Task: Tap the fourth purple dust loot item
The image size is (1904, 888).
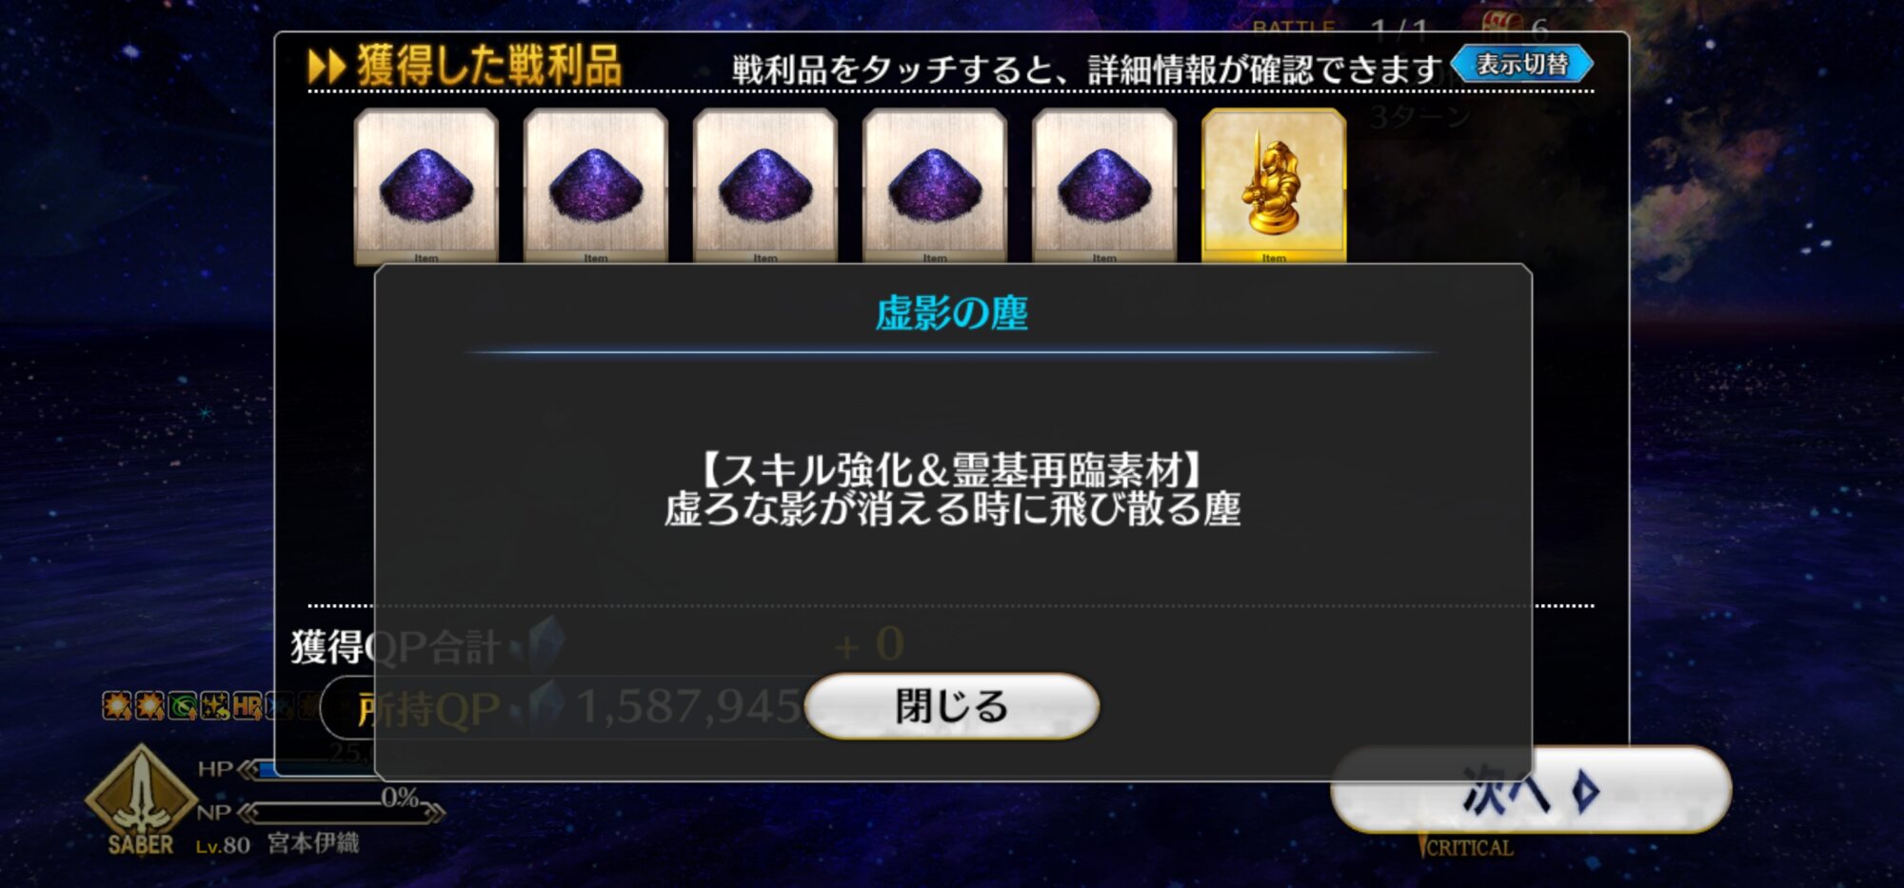Action: point(935,186)
